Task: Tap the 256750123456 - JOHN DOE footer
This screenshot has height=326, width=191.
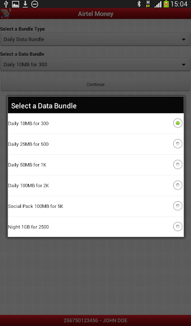Action: (95, 320)
